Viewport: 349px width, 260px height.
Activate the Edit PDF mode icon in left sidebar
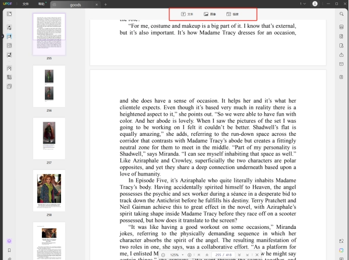click(x=9, y=37)
